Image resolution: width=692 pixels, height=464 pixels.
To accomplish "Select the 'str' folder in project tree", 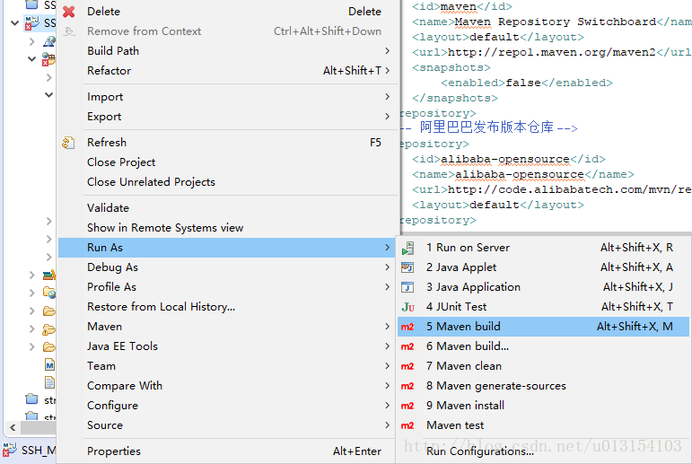I will coord(40,400).
